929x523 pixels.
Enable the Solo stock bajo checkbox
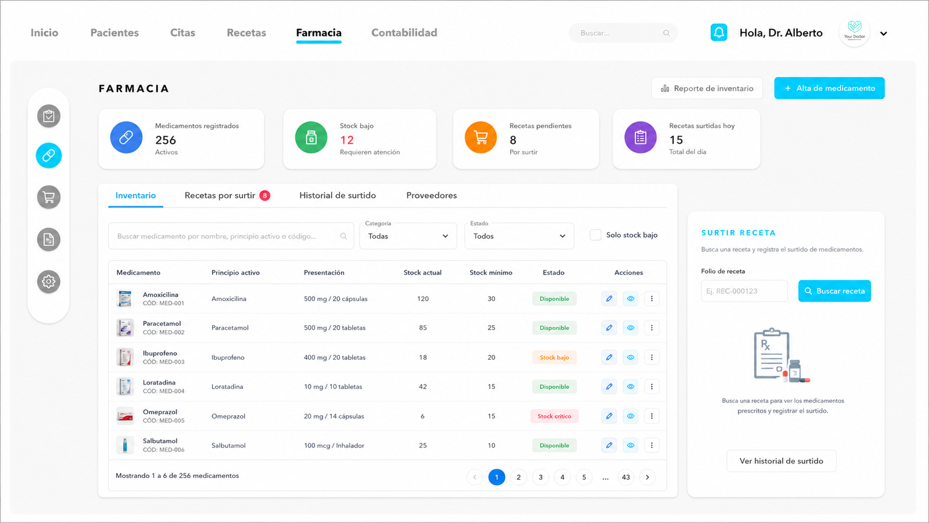596,235
